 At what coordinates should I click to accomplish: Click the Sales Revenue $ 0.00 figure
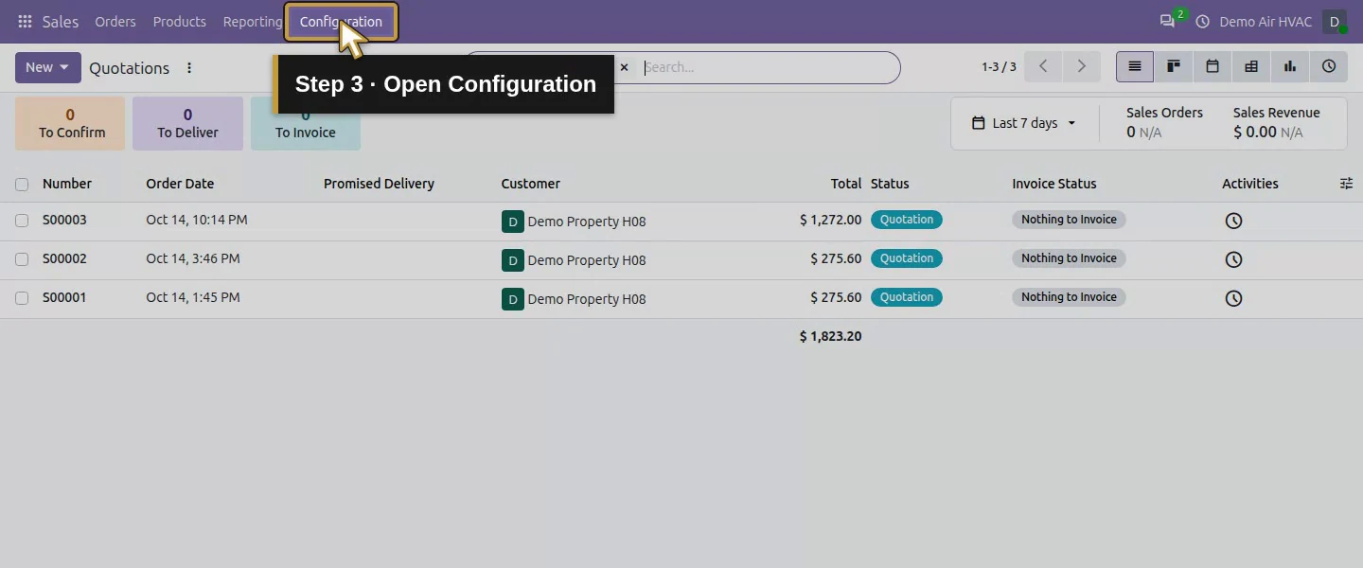point(1255,133)
